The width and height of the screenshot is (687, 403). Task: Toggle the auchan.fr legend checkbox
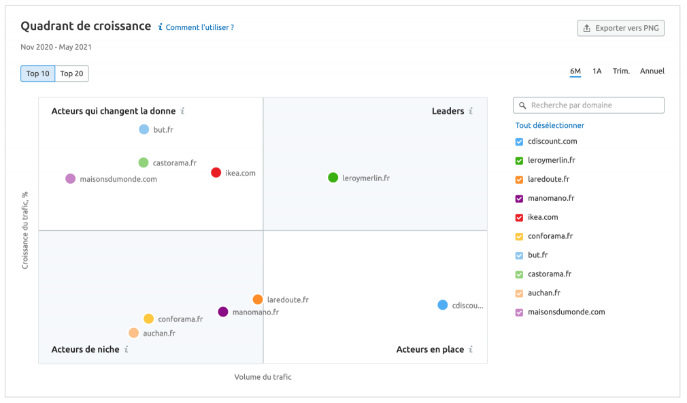pos(519,293)
